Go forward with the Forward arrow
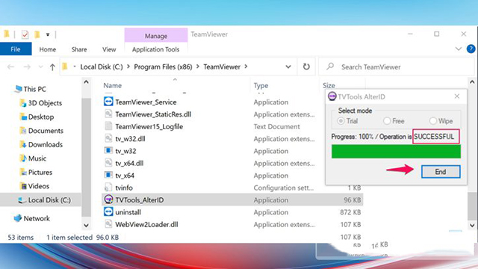The width and height of the screenshot is (478, 269). point(27,67)
